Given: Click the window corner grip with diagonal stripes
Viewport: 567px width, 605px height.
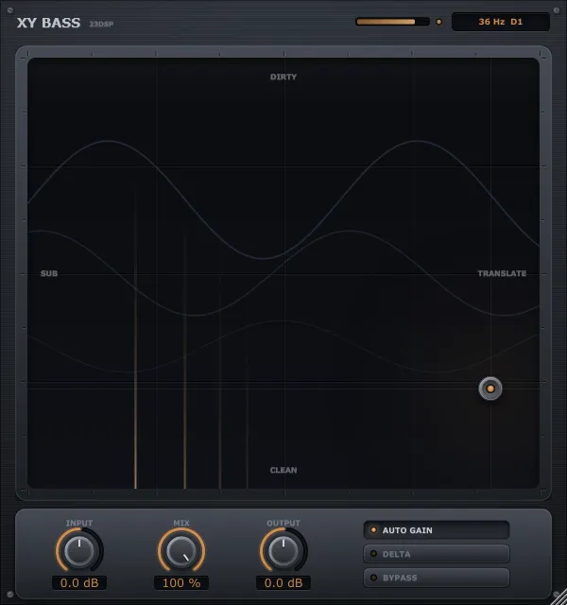Looking at the screenshot, I should 558,596.
